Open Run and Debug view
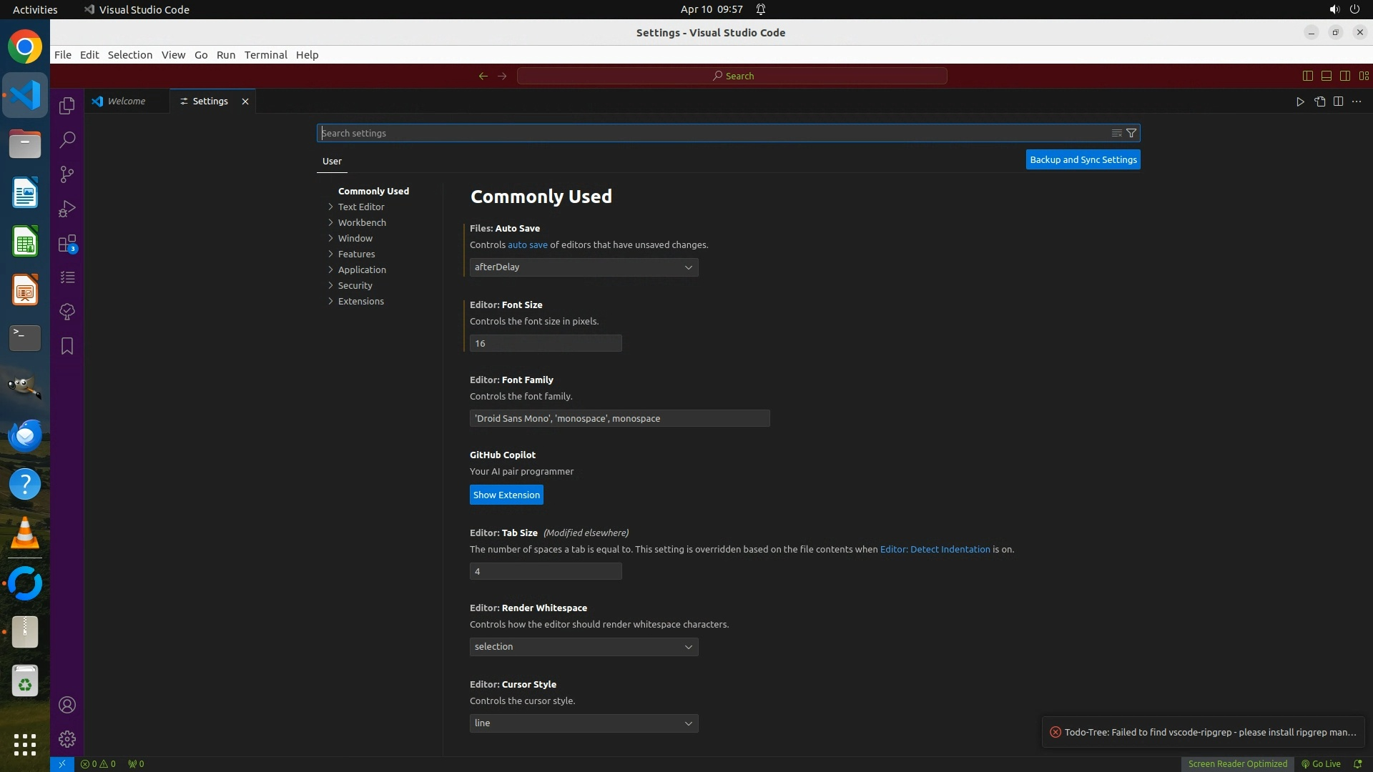 pyautogui.click(x=67, y=209)
